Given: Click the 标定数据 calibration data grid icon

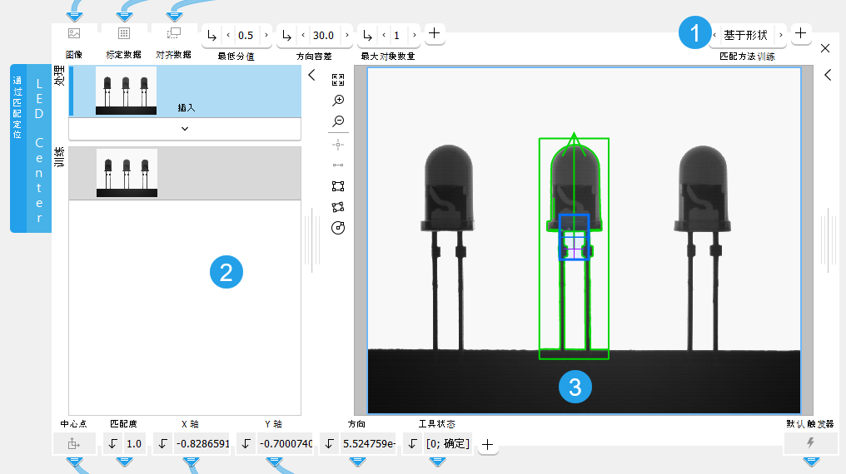Looking at the screenshot, I should click(x=124, y=34).
